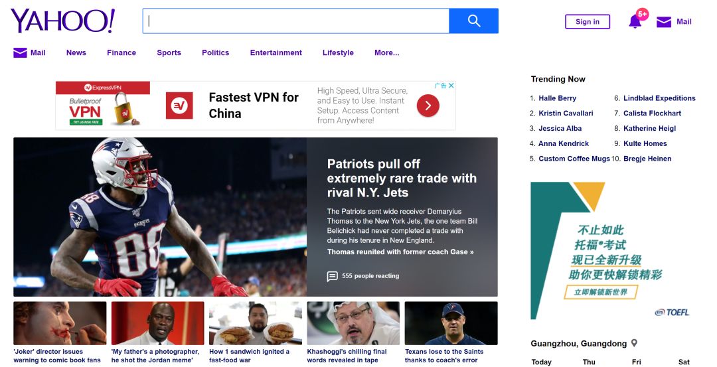Open trending topic Lindblad Expeditions
Image resolution: width=717 pixels, height=367 pixels.
pyautogui.click(x=659, y=98)
